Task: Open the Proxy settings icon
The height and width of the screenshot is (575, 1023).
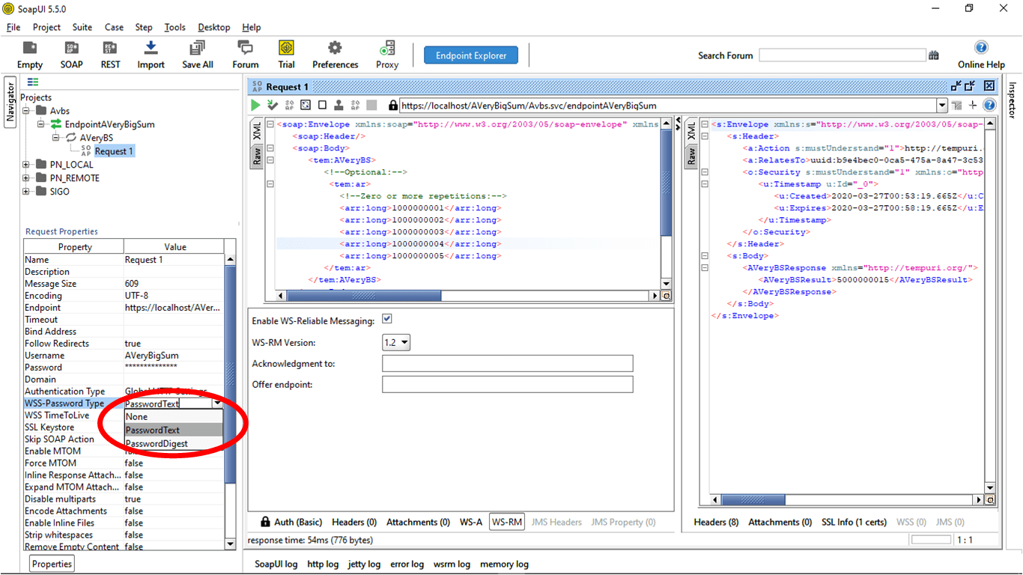Action: point(386,54)
